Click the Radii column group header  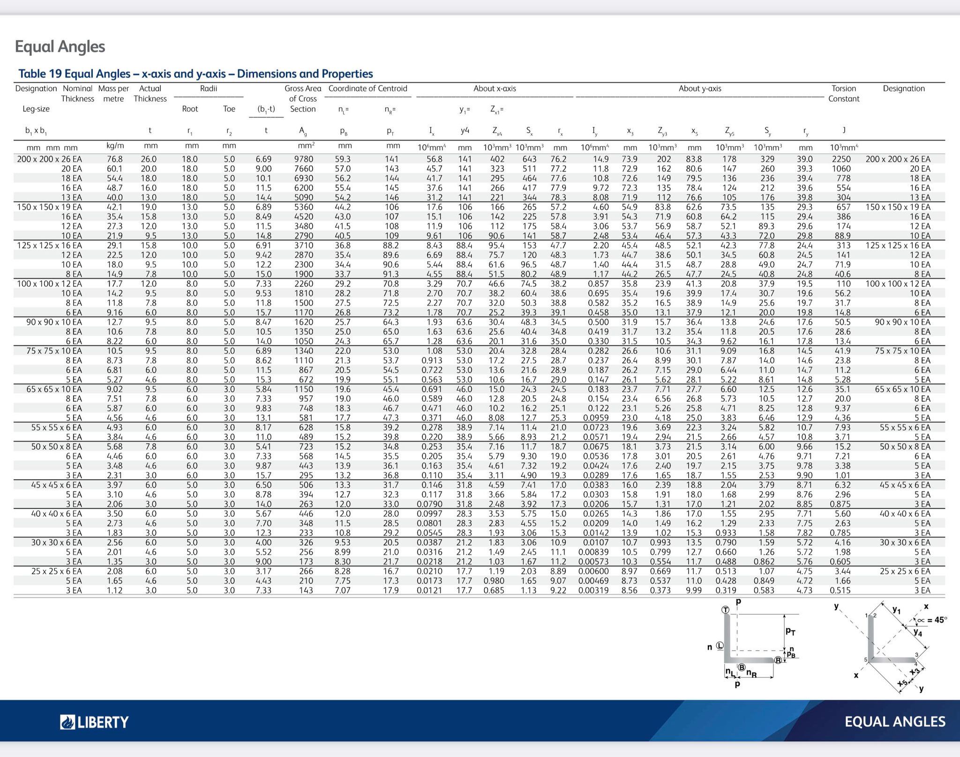point(209,89)
